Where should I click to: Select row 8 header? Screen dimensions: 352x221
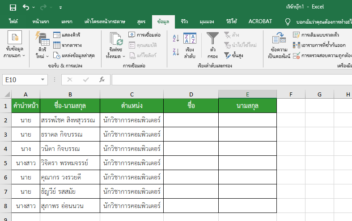[x=6, y=206]
